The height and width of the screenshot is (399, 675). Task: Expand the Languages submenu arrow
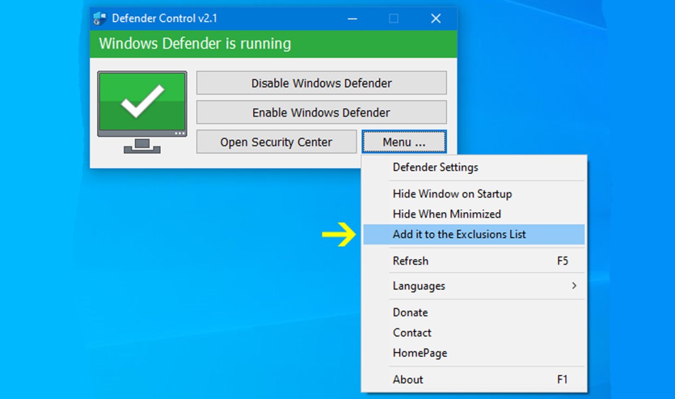click(x=574, y=286)
